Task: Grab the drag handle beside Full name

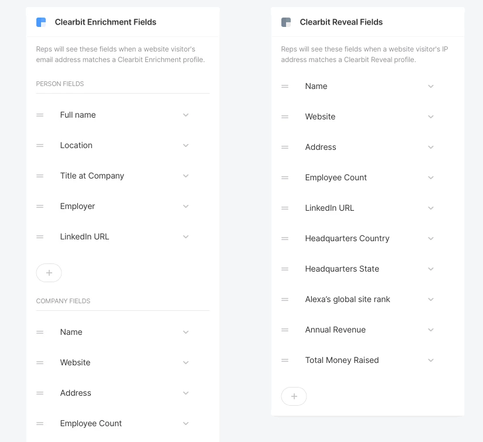Action: (40, 115)
